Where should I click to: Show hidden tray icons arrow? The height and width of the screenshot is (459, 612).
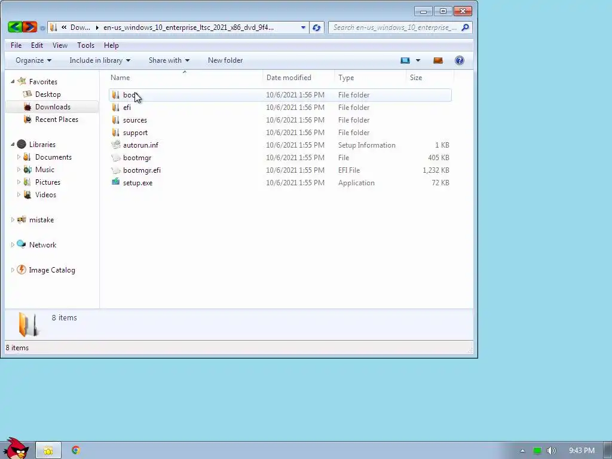point(522,451)
